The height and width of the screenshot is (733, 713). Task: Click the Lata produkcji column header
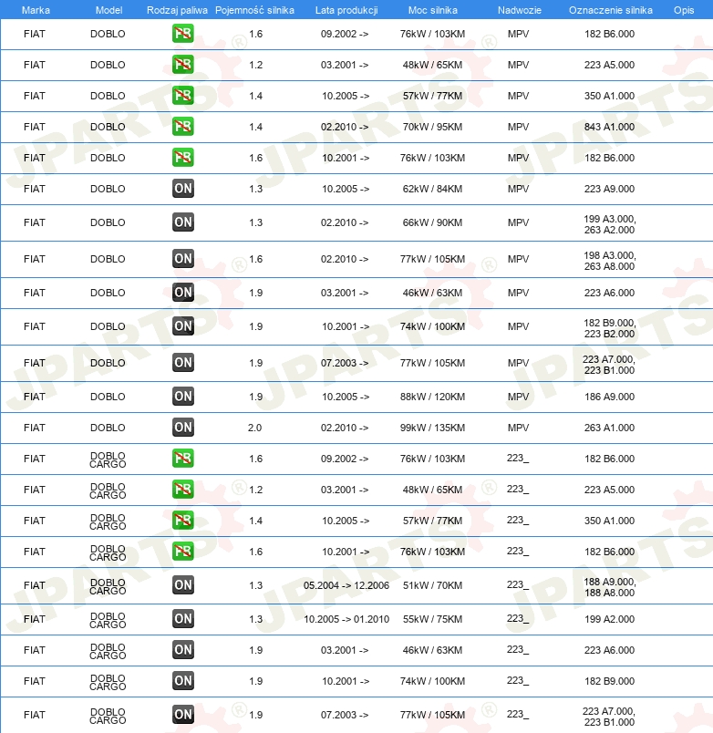(x=346, y=10)
